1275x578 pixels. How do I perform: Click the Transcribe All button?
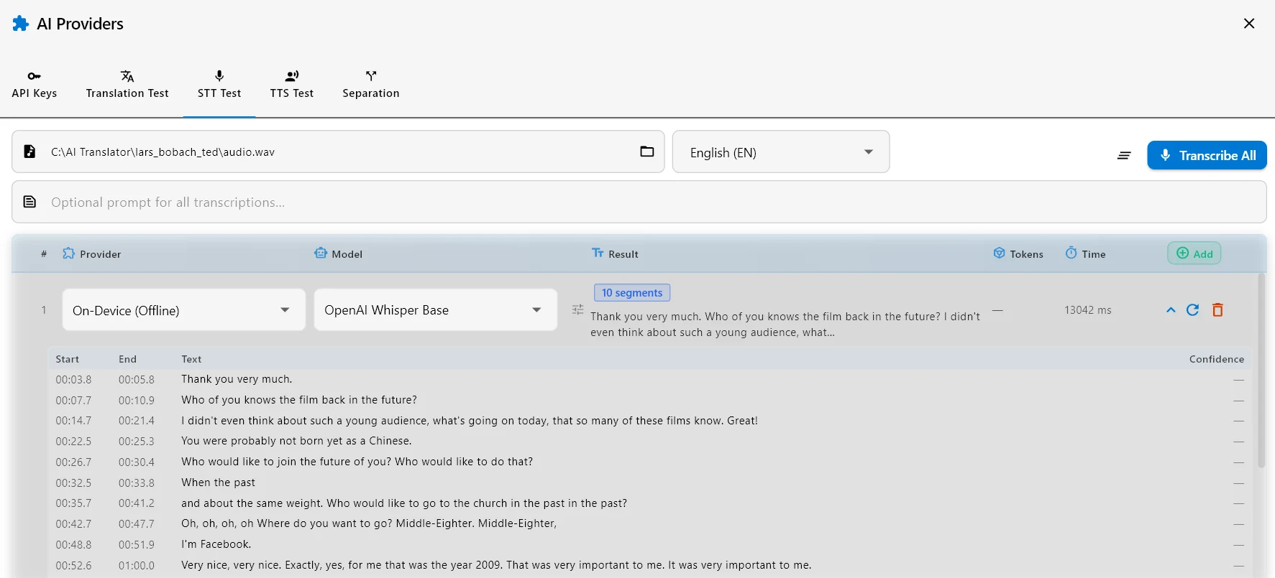click(x=1207, y=155)
